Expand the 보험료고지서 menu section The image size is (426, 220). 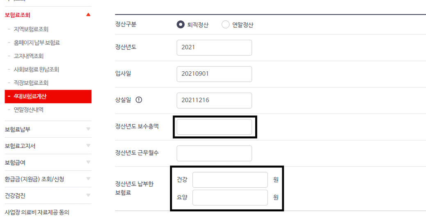(x=88, y=146)
